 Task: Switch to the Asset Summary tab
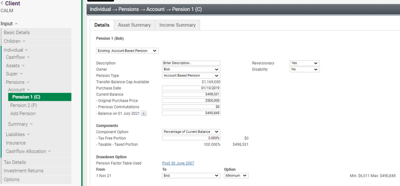(135, 25)
